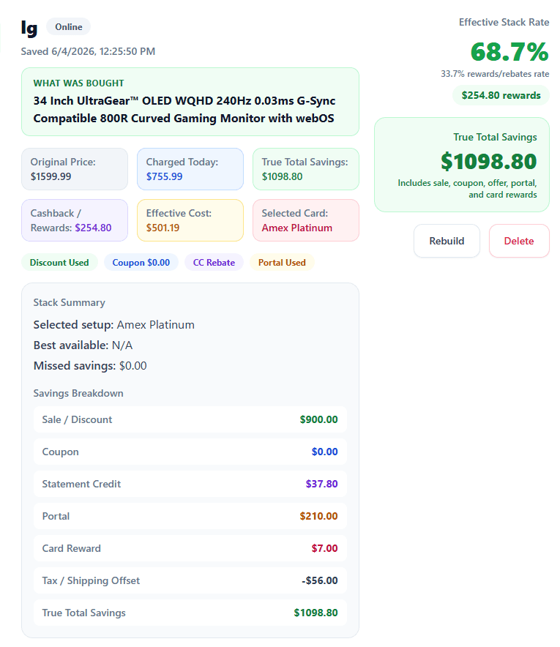Select the Charged Today $755.99 card
The width and height of the screenshot is (560, 647).
coord(190,169)
